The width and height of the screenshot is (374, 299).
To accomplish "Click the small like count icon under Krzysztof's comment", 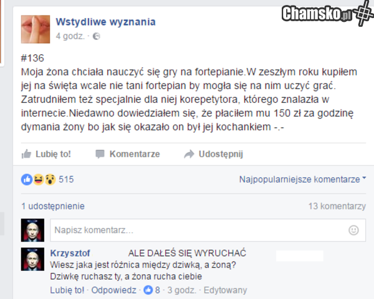I will coord(148,290).
